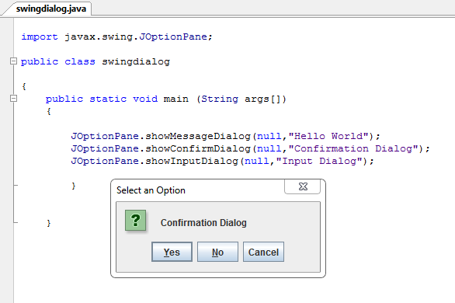Click the String args[] parameter
This screenshot has width=455, height=303.
pyautogui.click(x=241, y=99)
